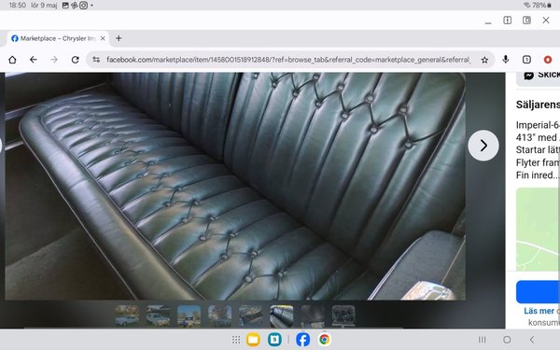This screenshot has height=350, width=560.
Task: Tap the 18:50 clock in status bar
Action: click(18, 6)
